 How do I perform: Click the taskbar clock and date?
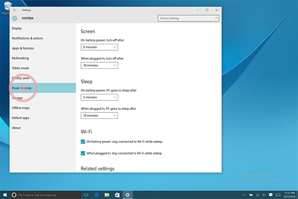tap(290, 195)
